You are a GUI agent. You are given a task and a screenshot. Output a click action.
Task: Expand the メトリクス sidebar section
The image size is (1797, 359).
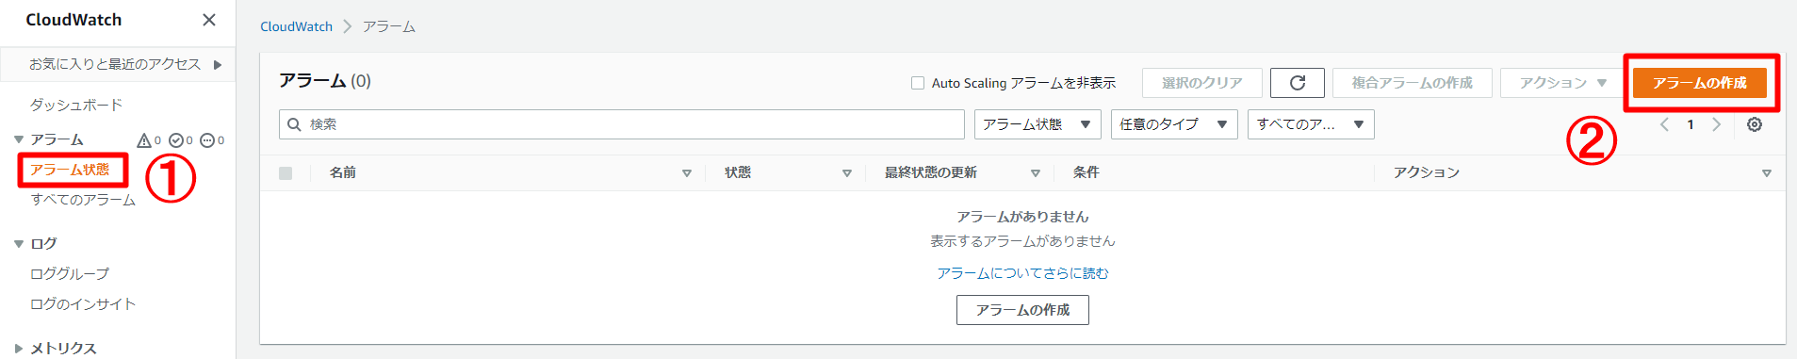pyautogui.click(x=19, y=349)
